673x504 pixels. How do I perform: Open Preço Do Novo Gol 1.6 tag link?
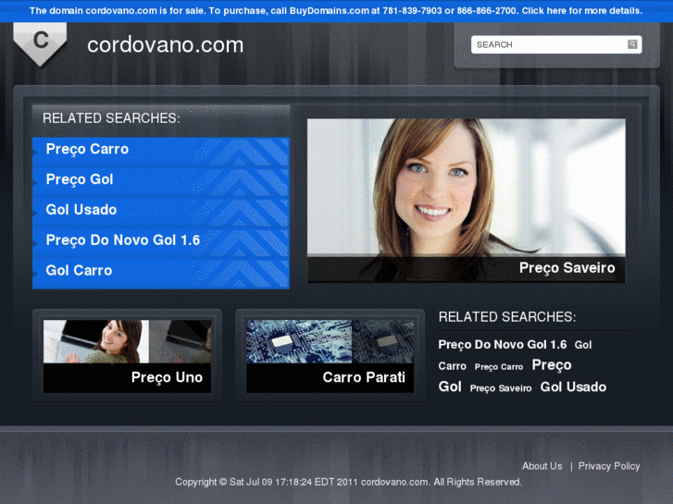[502, 344]
